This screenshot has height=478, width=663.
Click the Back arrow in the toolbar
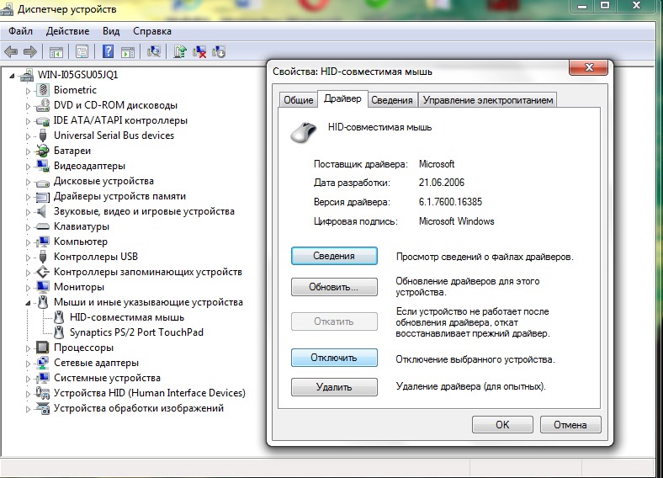[11, 52]
